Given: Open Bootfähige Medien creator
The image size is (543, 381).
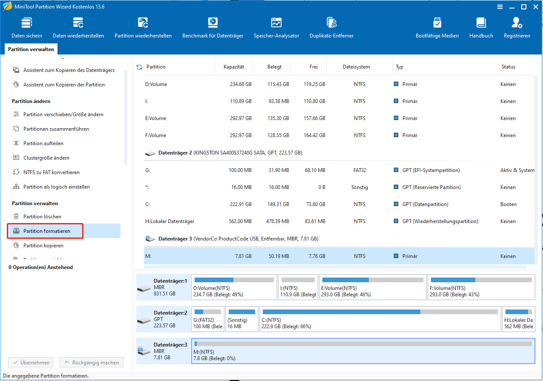Looking at the screenshot, I should 437,28.
